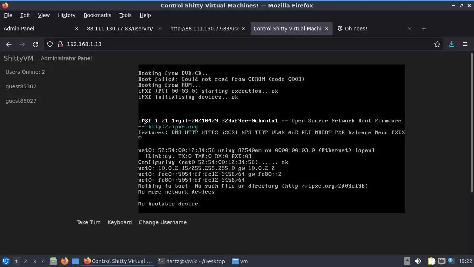Switch to workspace 2
The image size is (474, 267).
(25, 261)
